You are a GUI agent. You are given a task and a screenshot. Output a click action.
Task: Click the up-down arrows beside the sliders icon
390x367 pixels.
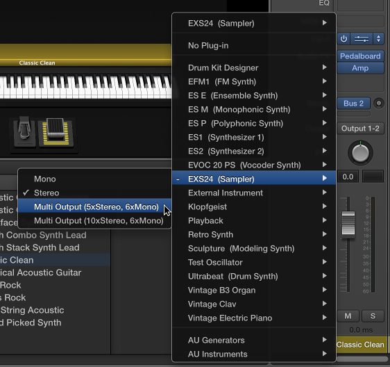tap(378, 39)
